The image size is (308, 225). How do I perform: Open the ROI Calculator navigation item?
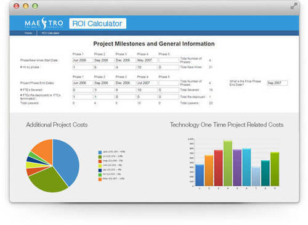point(51,33)
